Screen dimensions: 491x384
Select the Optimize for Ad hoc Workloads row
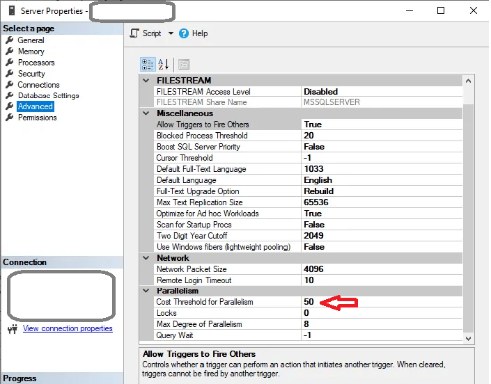[x=208, y=214]
